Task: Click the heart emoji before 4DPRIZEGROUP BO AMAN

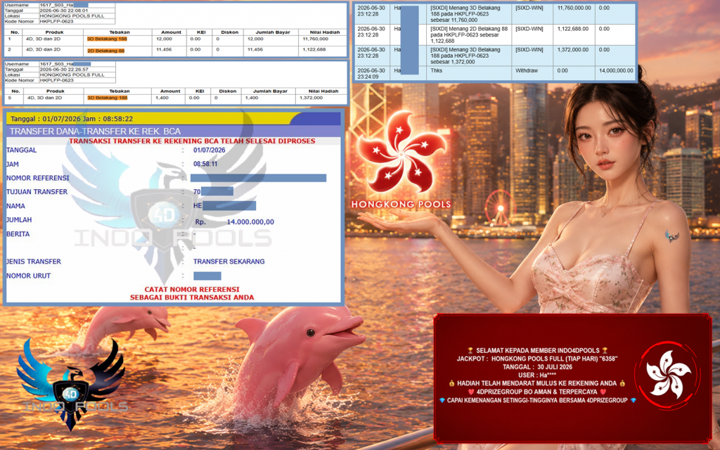Action: click(471, 392)
